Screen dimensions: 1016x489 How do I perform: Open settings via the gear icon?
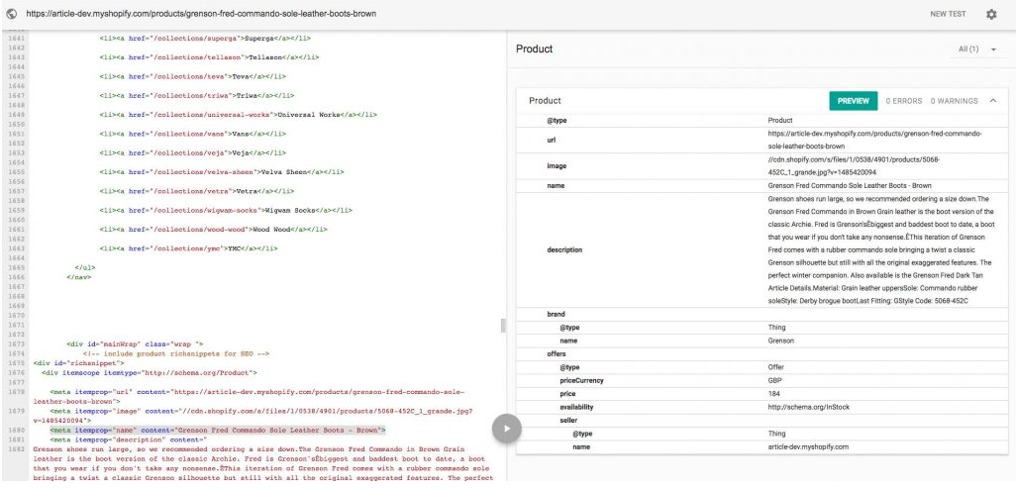click(x=991, y=14)
